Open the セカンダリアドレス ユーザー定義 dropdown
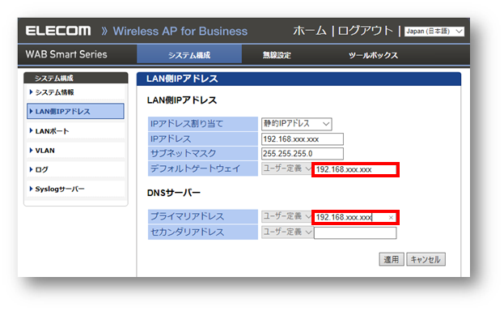This screenshot has width=504, height=311. pyautogui.click(x=286, y=232)
